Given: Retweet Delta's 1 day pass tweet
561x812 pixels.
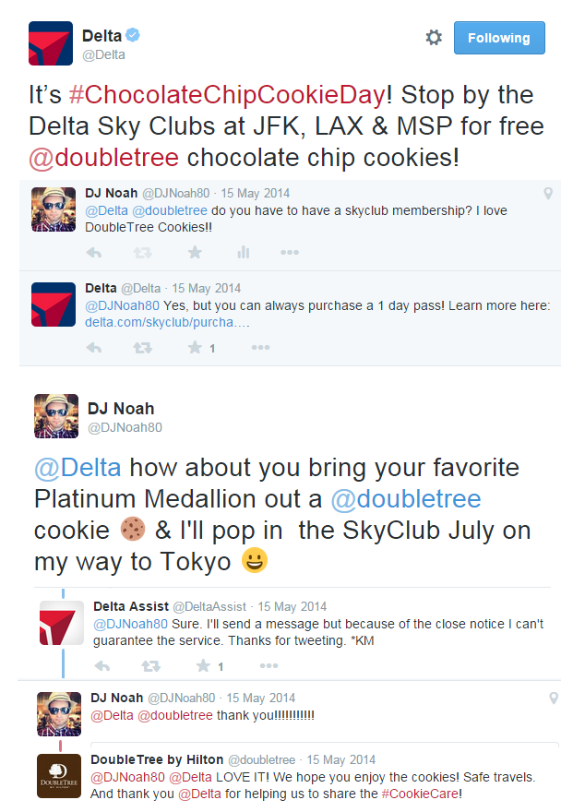Looking at the screenshot, I should 142,348.
